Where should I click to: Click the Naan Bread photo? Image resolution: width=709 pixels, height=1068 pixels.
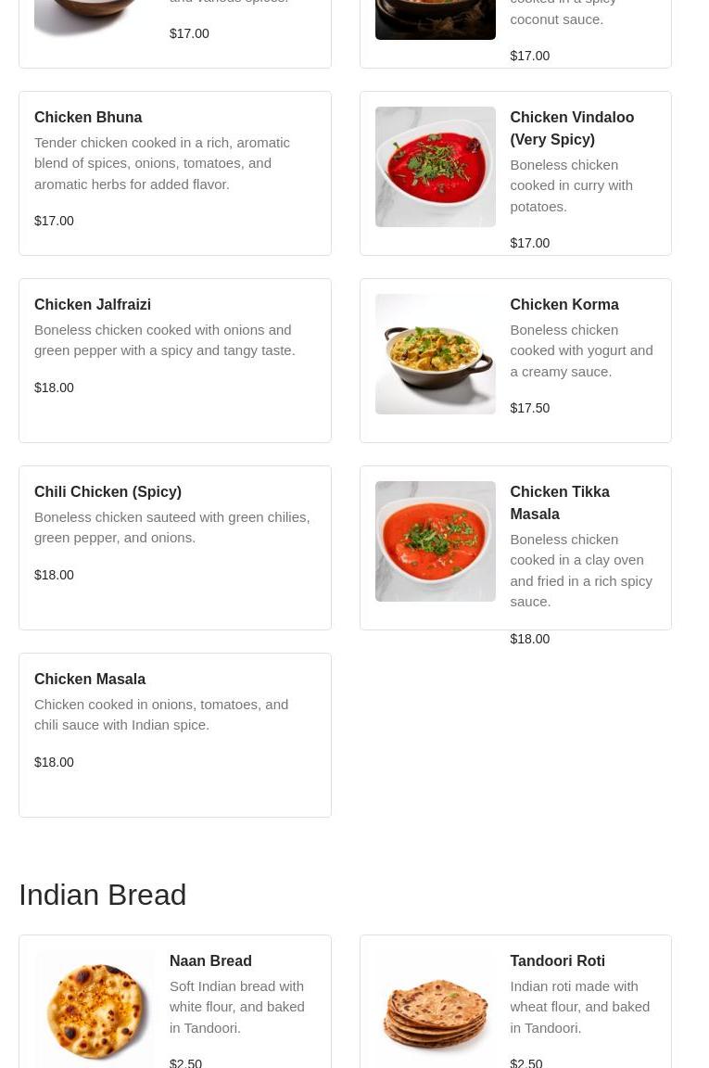(x=95, y=1009)
